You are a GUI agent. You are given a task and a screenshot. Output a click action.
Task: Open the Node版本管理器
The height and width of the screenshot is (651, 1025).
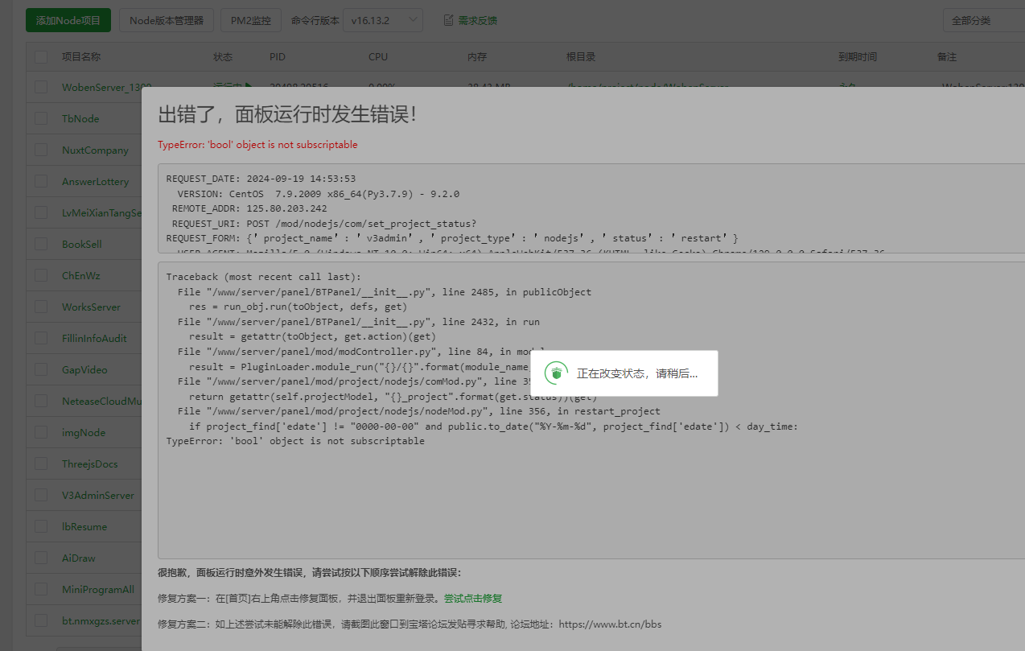[x=167, y=21]
